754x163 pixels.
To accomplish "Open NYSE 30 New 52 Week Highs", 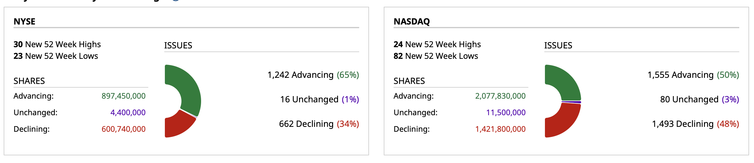I will 57,44.
